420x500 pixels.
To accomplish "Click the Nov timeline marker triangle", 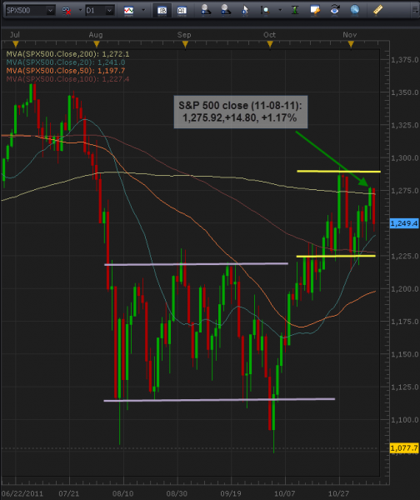I will click(x=351, y=45).
